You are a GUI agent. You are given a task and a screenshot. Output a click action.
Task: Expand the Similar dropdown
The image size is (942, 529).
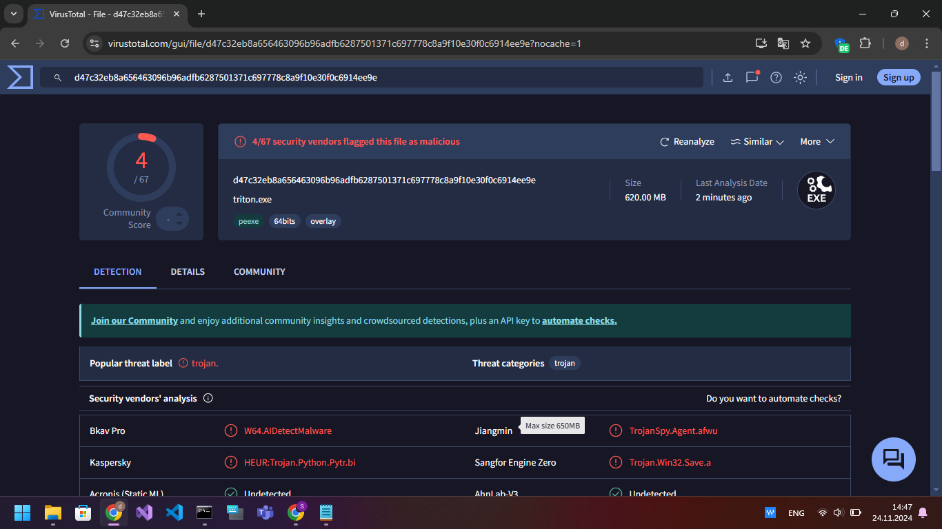pos(757,141)
